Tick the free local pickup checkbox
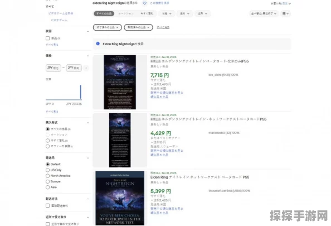The image size is (331, 226). click(x=48, y=224)
